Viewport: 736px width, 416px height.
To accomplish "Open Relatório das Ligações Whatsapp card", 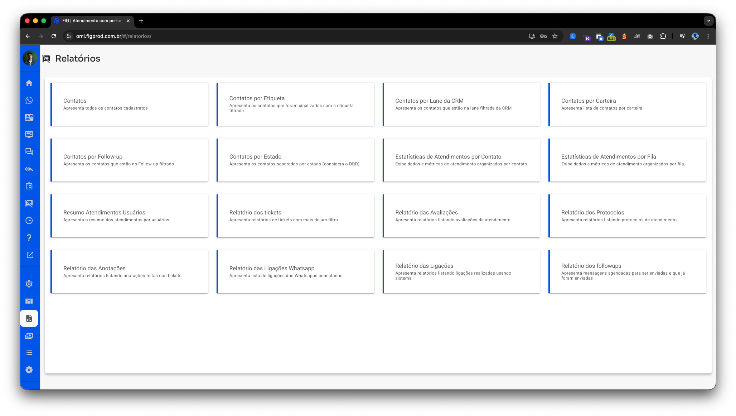I will 295,272.
